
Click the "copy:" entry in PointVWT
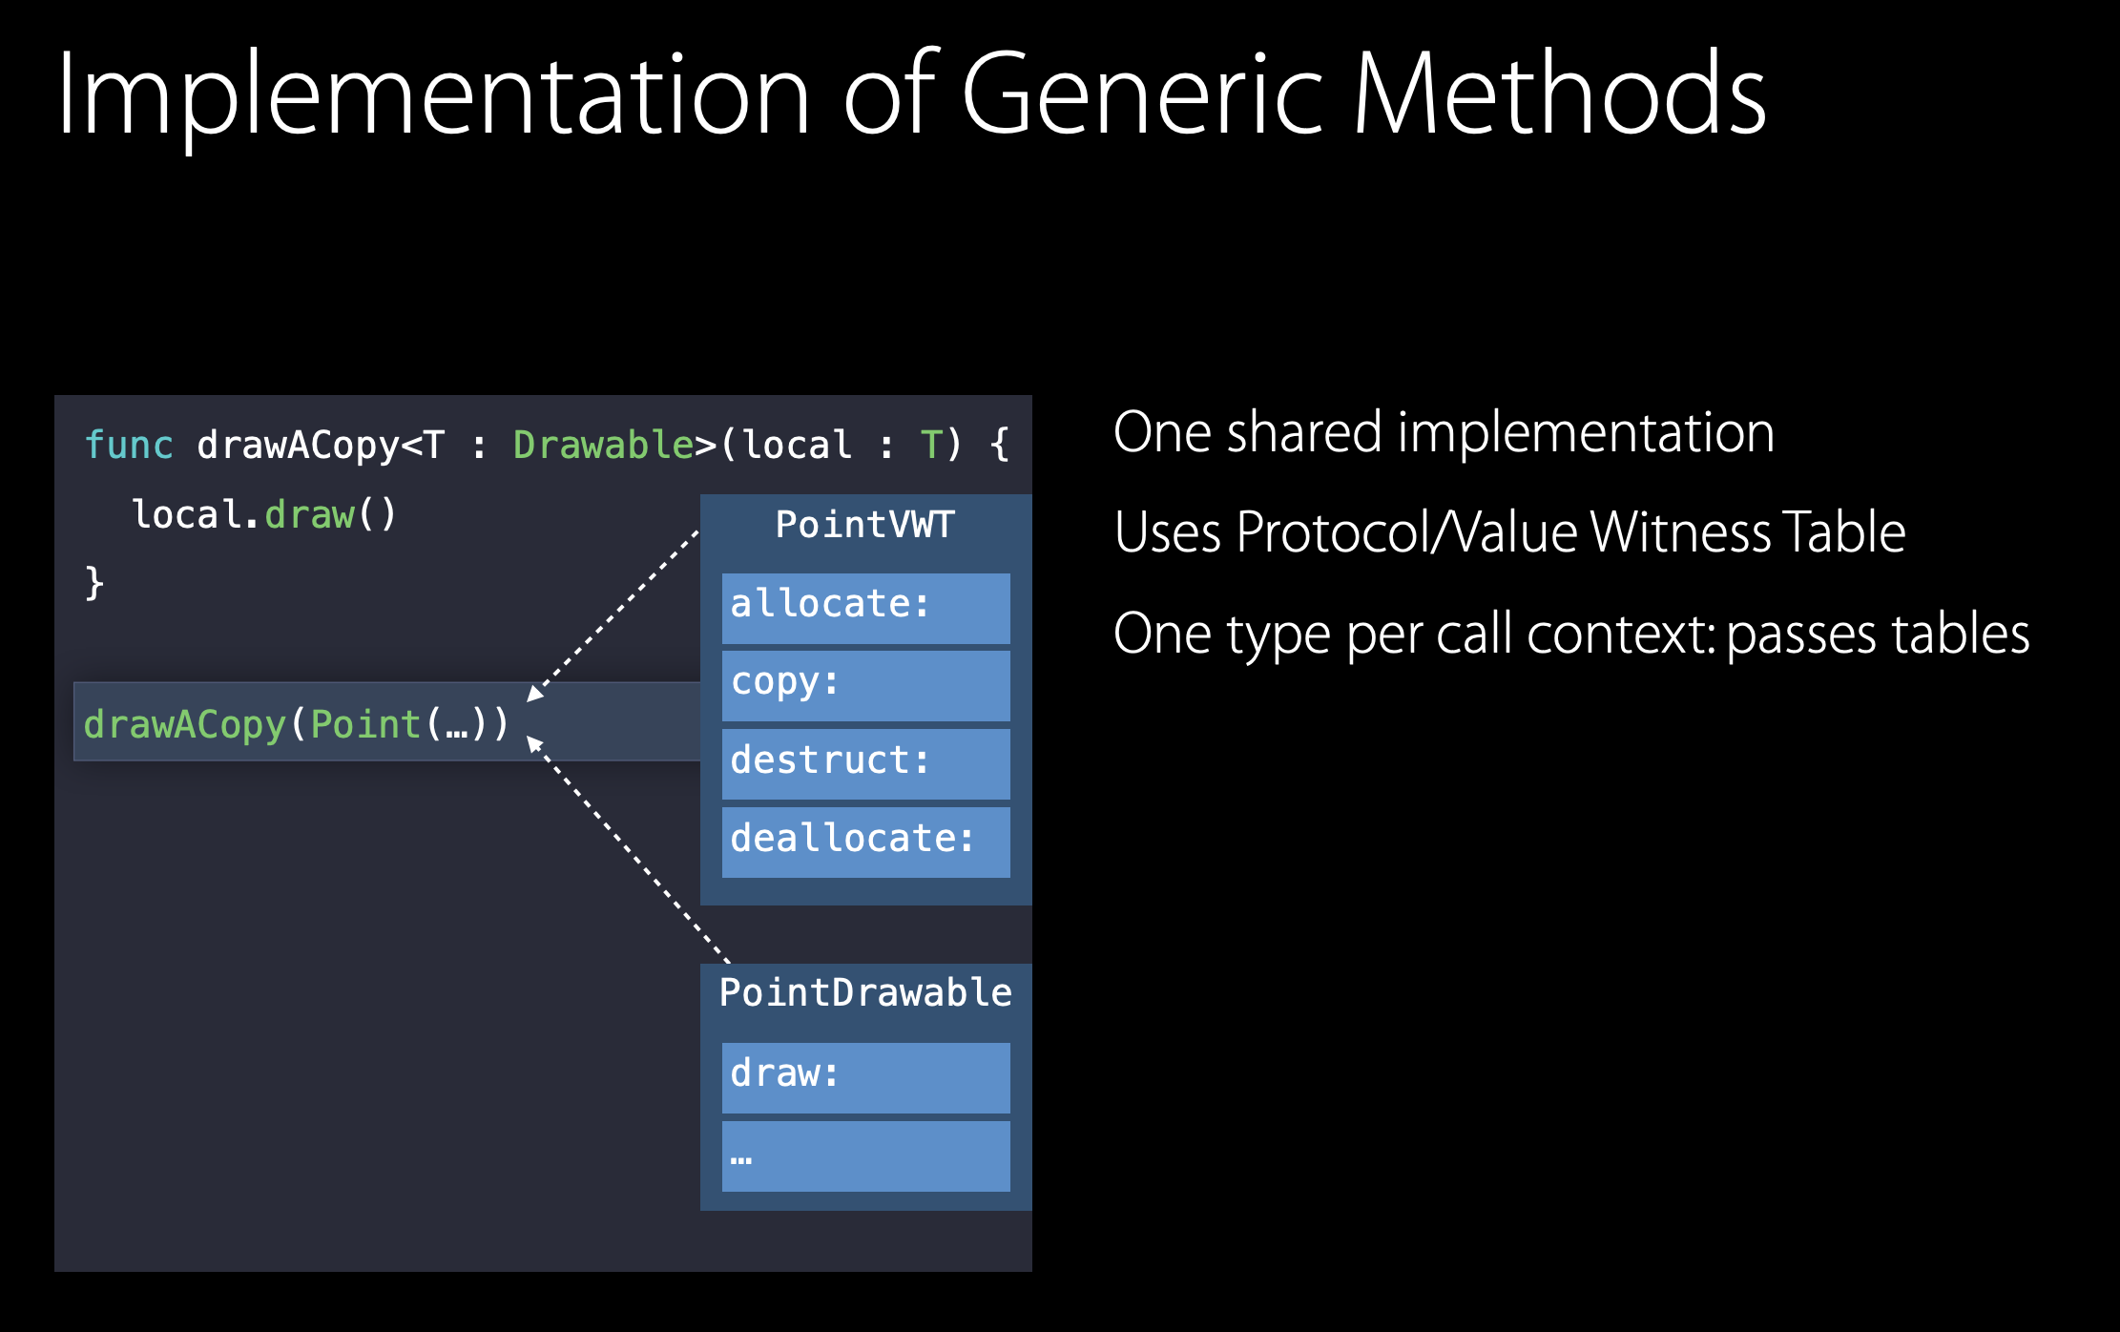pos(865,685)
